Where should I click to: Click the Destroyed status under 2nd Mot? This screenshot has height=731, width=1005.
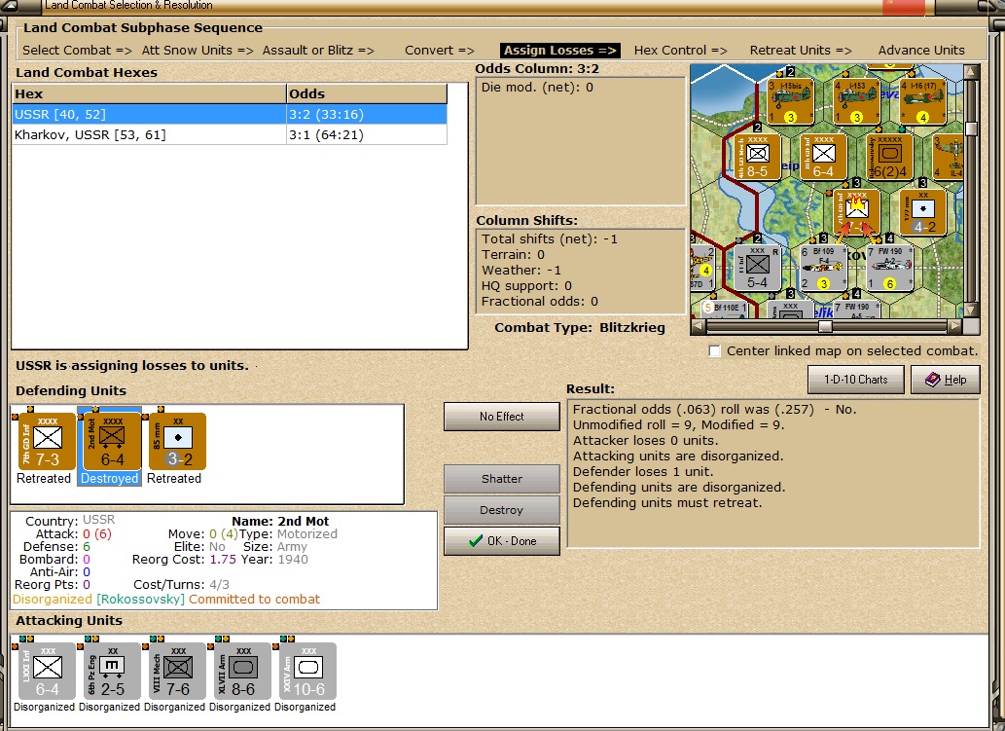click(x=110, y=478)
